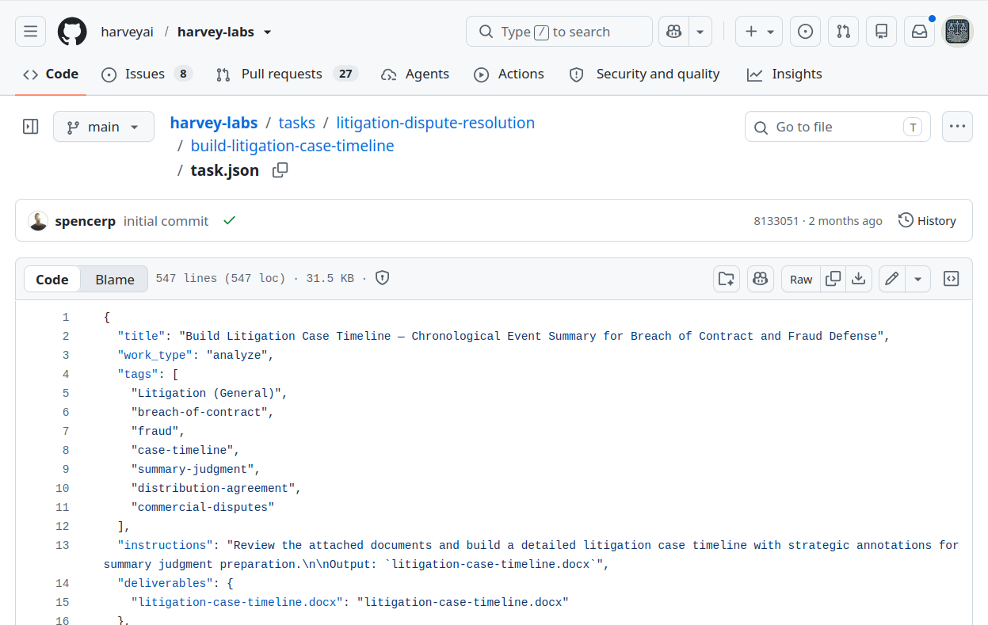Viewport: 988px width, 625px height.
Task: View the file History
Action: [x=927, y=221]
